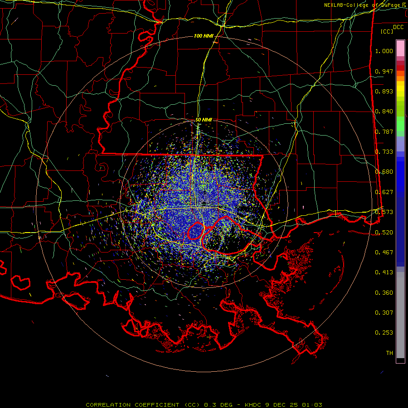
Task: Click the 0.573 scale value
Action: (384, 212)
